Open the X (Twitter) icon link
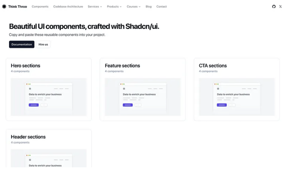The height and width of the screenshot is (176, 291). (x=280, y=7)
